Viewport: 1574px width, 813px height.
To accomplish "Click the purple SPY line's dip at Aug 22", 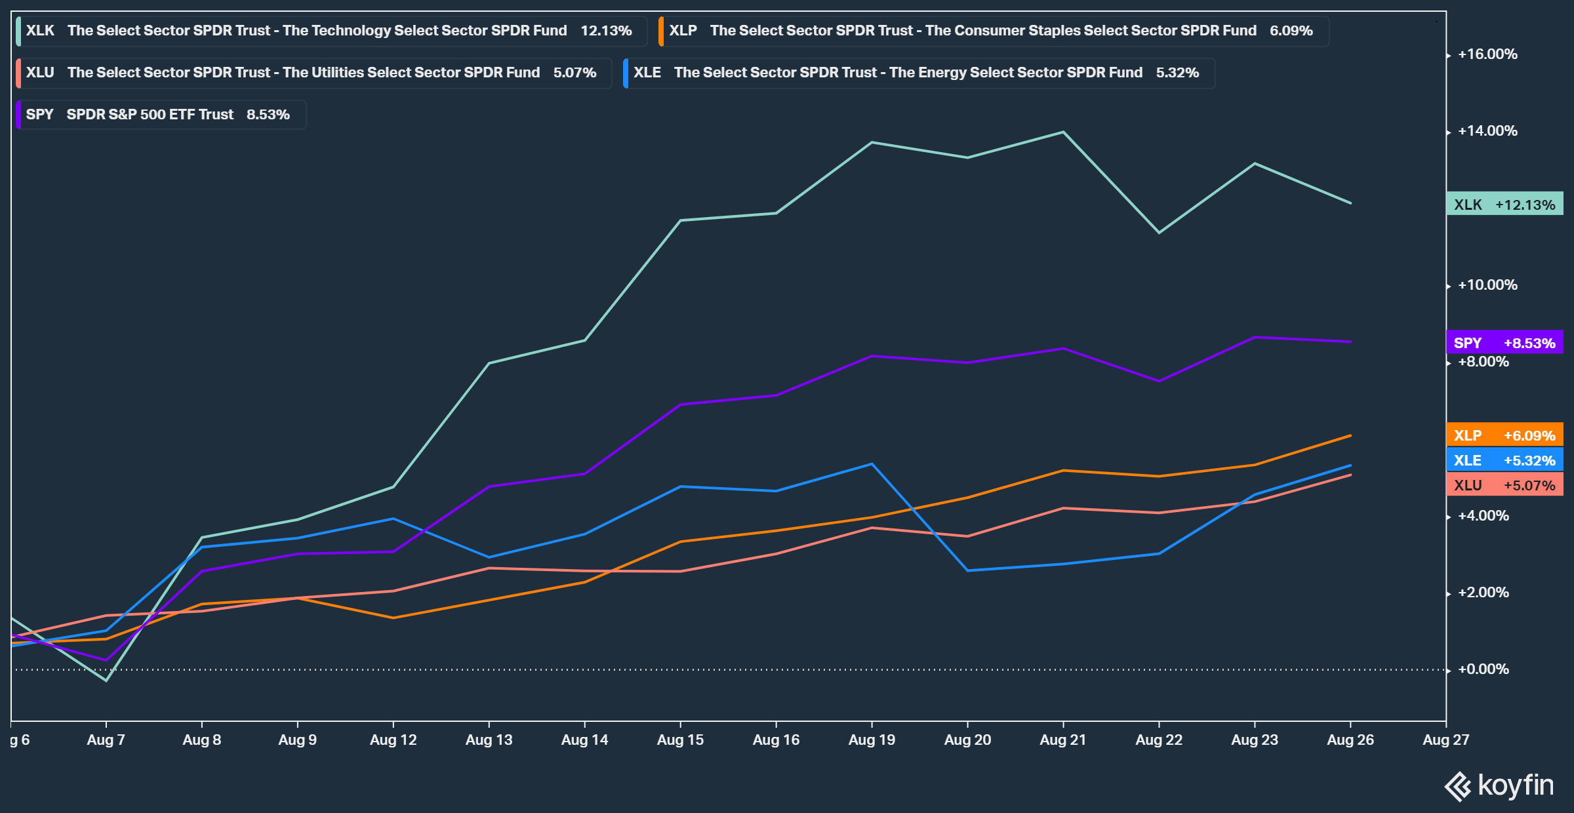I will coord(1159,381).
